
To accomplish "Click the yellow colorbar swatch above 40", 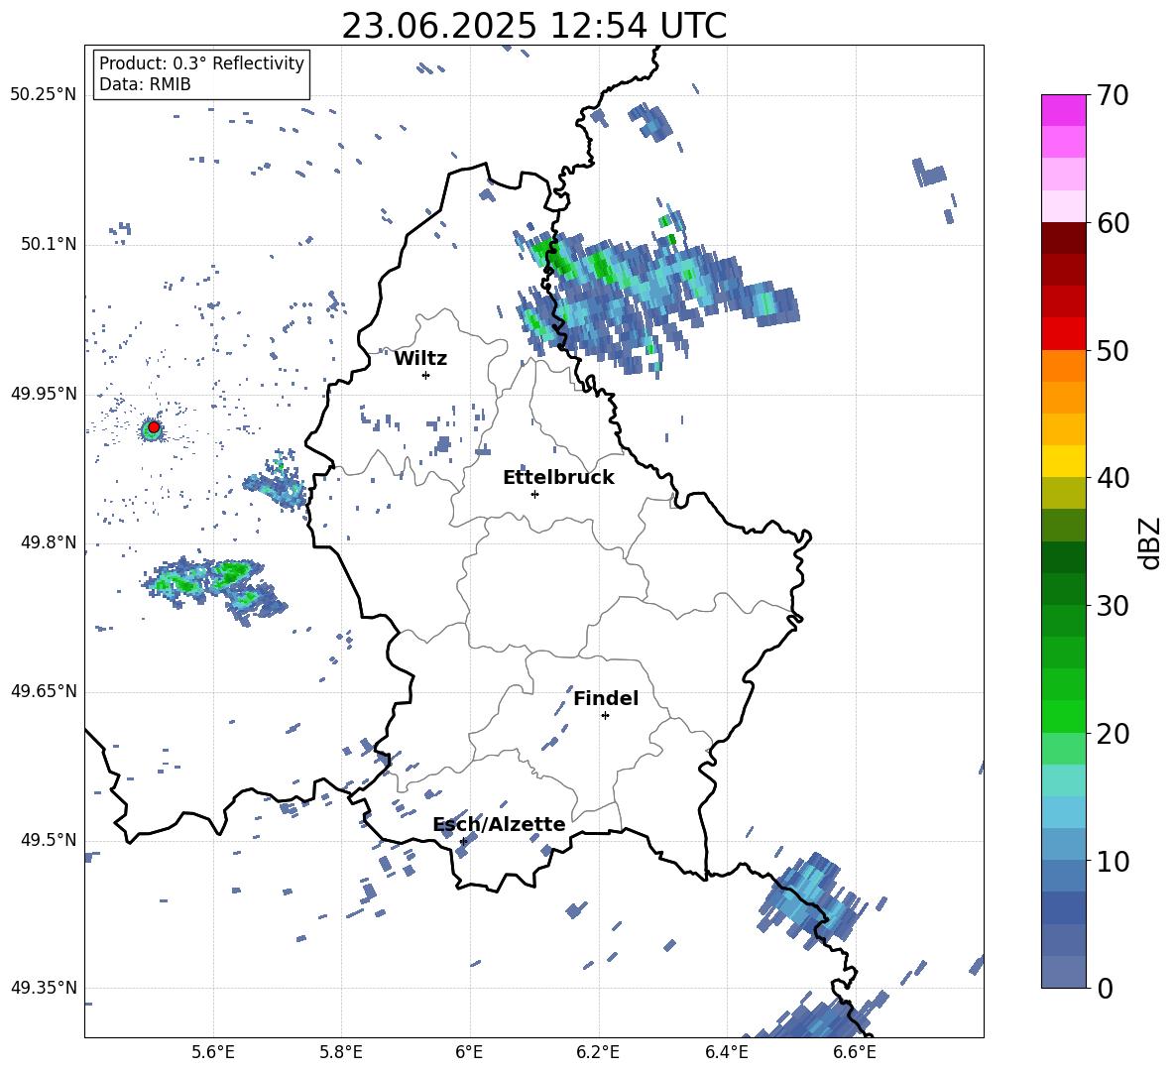I will point(1063,461).
